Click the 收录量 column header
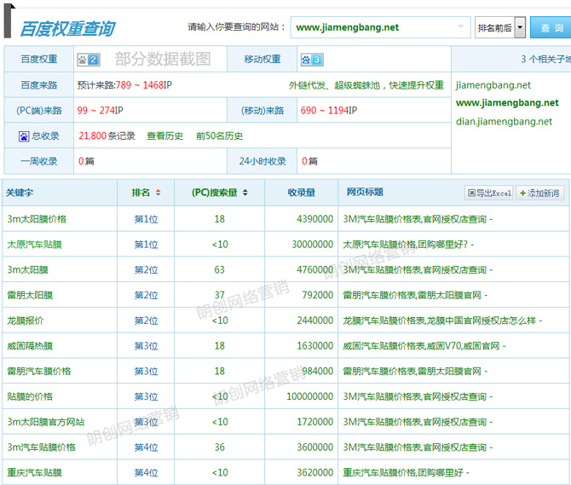 [301, 193]
